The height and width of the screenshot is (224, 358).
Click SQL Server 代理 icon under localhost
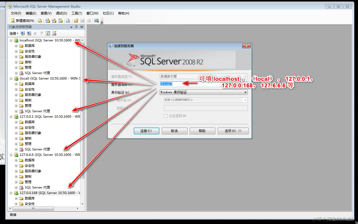(21, 73)
